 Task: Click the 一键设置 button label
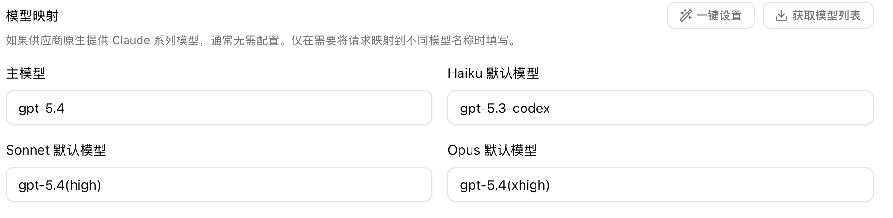click(x=719, y=15)
